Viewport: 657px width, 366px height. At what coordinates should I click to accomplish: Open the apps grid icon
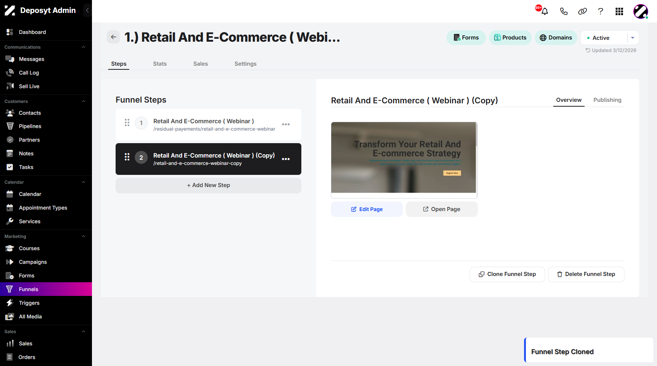[x=619, y=11]
